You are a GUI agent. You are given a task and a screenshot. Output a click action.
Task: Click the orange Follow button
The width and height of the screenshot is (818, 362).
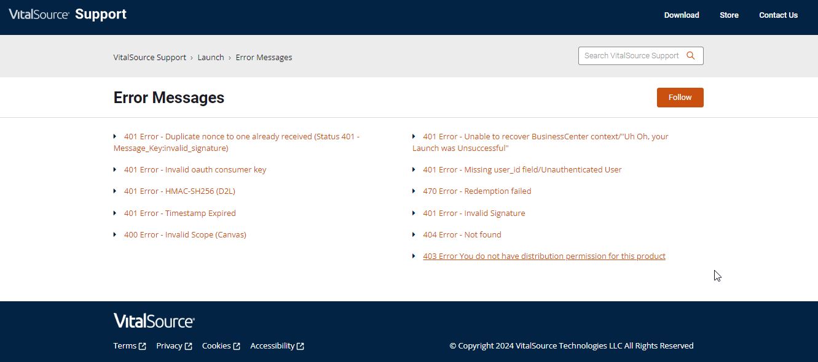(680, 98)
